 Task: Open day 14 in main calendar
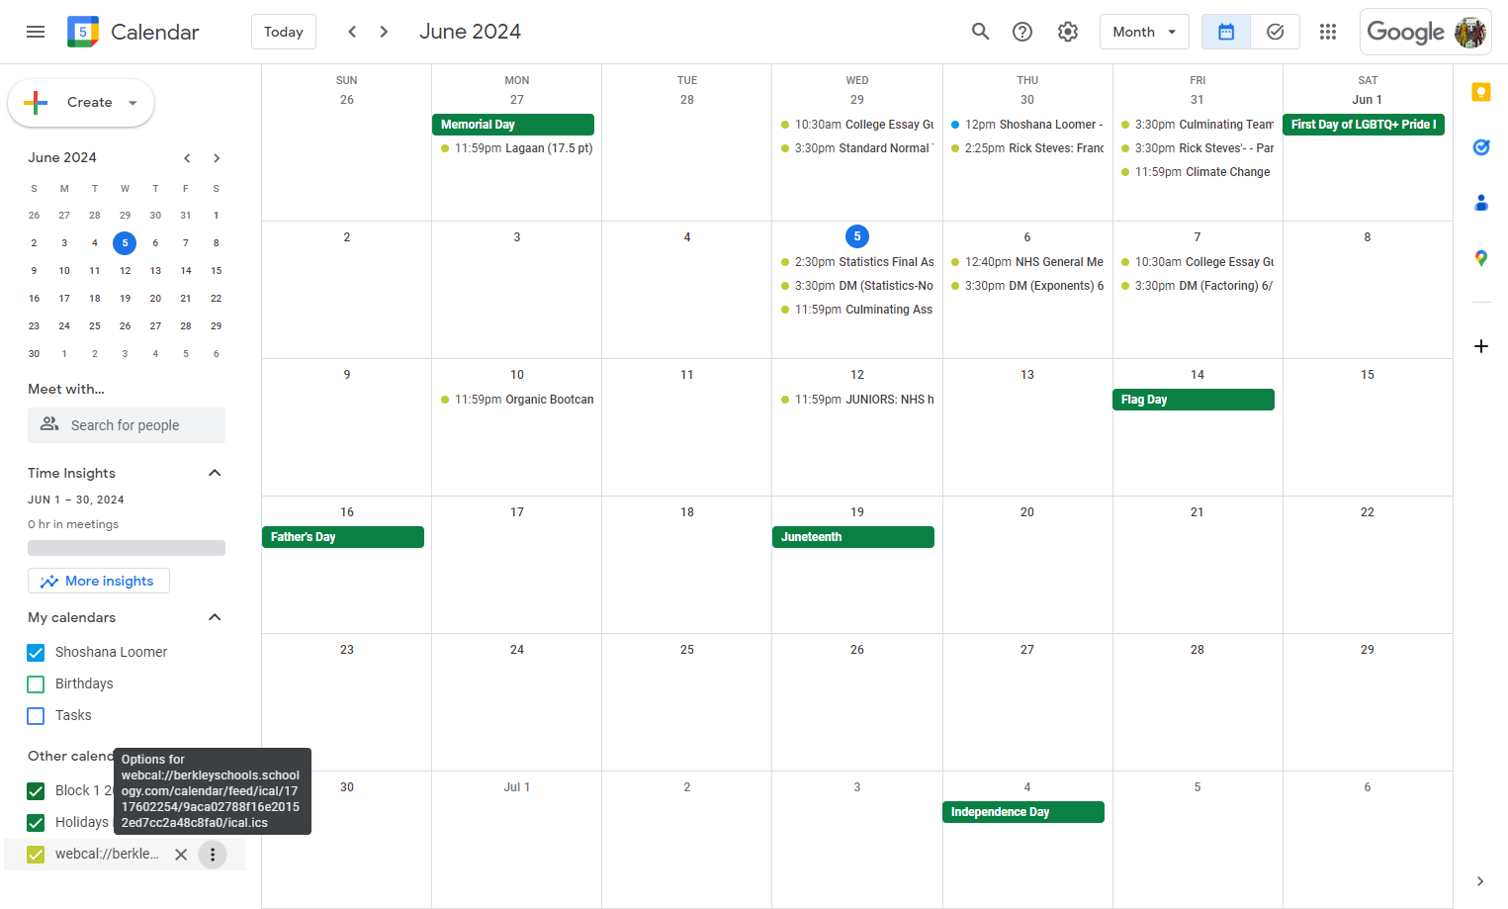tap(1198, 375)
